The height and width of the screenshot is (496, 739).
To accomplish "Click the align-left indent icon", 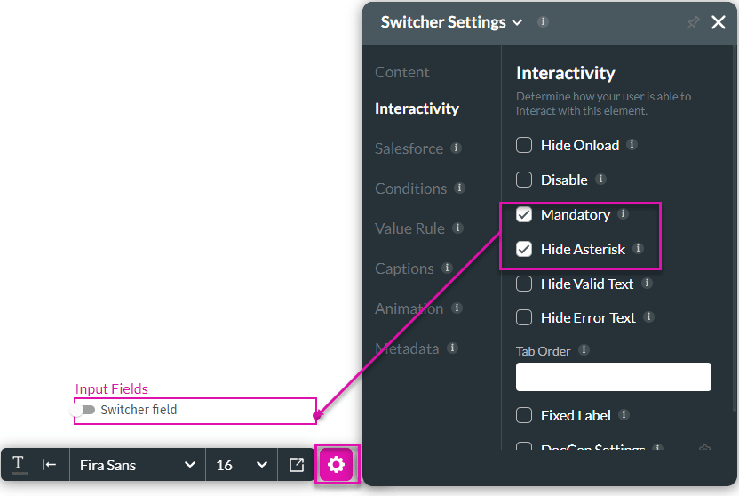I will coord(50,464).
